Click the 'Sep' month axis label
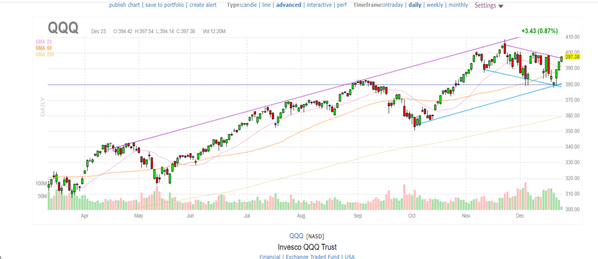The width and height of the screenshot is (598, 259). pyautogui.click(x=358, y=216)
